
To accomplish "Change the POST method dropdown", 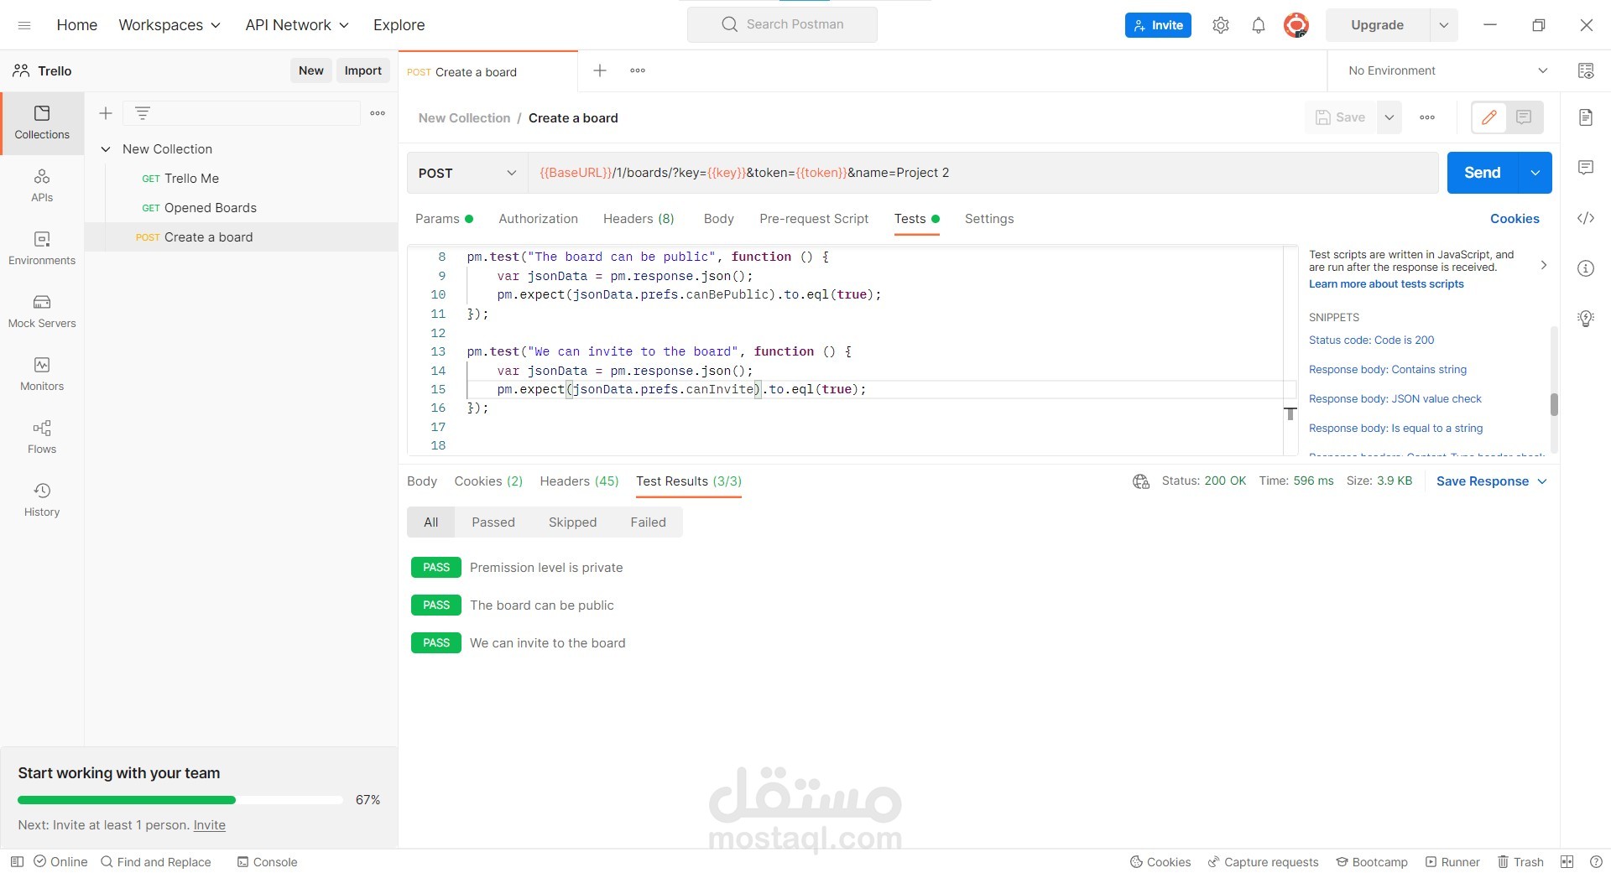I will [467, 173].
